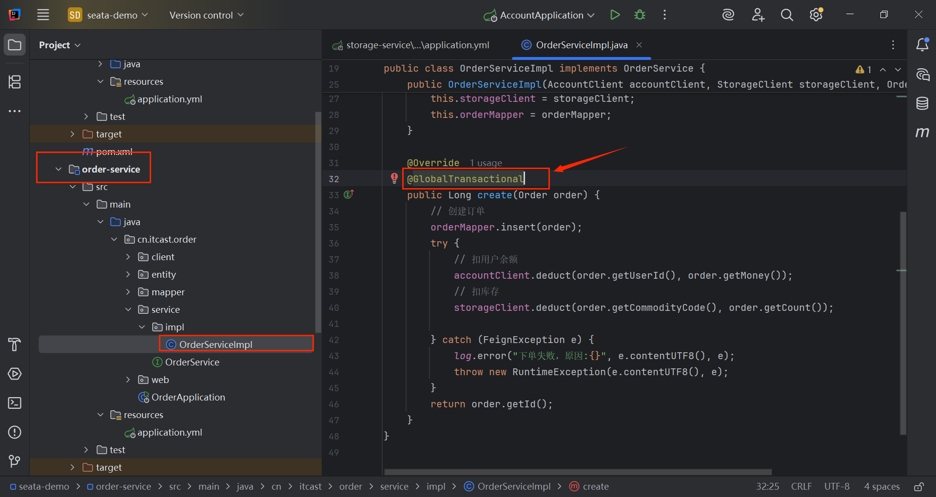
Task: Click OrderServiceImpl breadcrumb in navigation bar
Action: coord(507,486)
